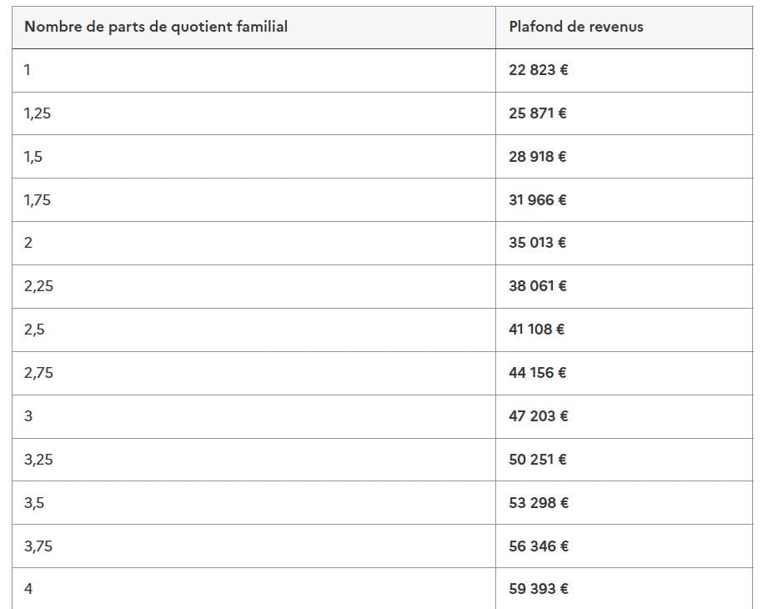Select the 2,75 parts row label
768x609 pixels.
click(x=38, y=373)
